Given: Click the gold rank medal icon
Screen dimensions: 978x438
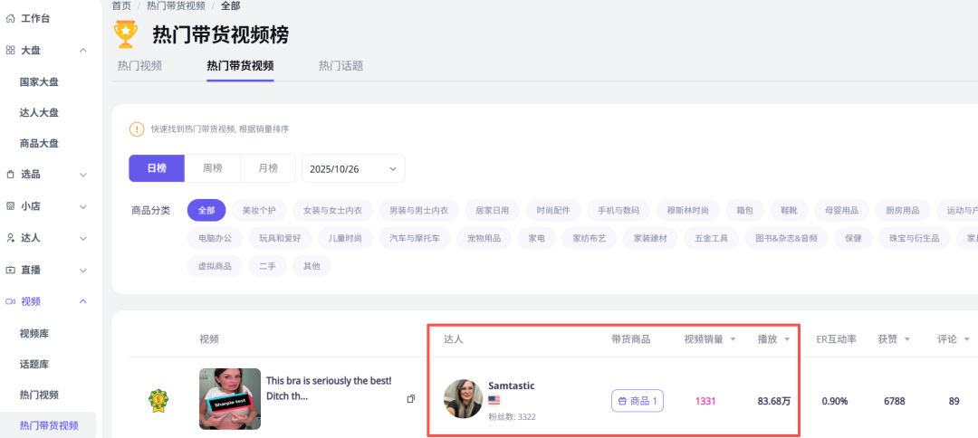Looking at the screenshot, I should point(158,399).
